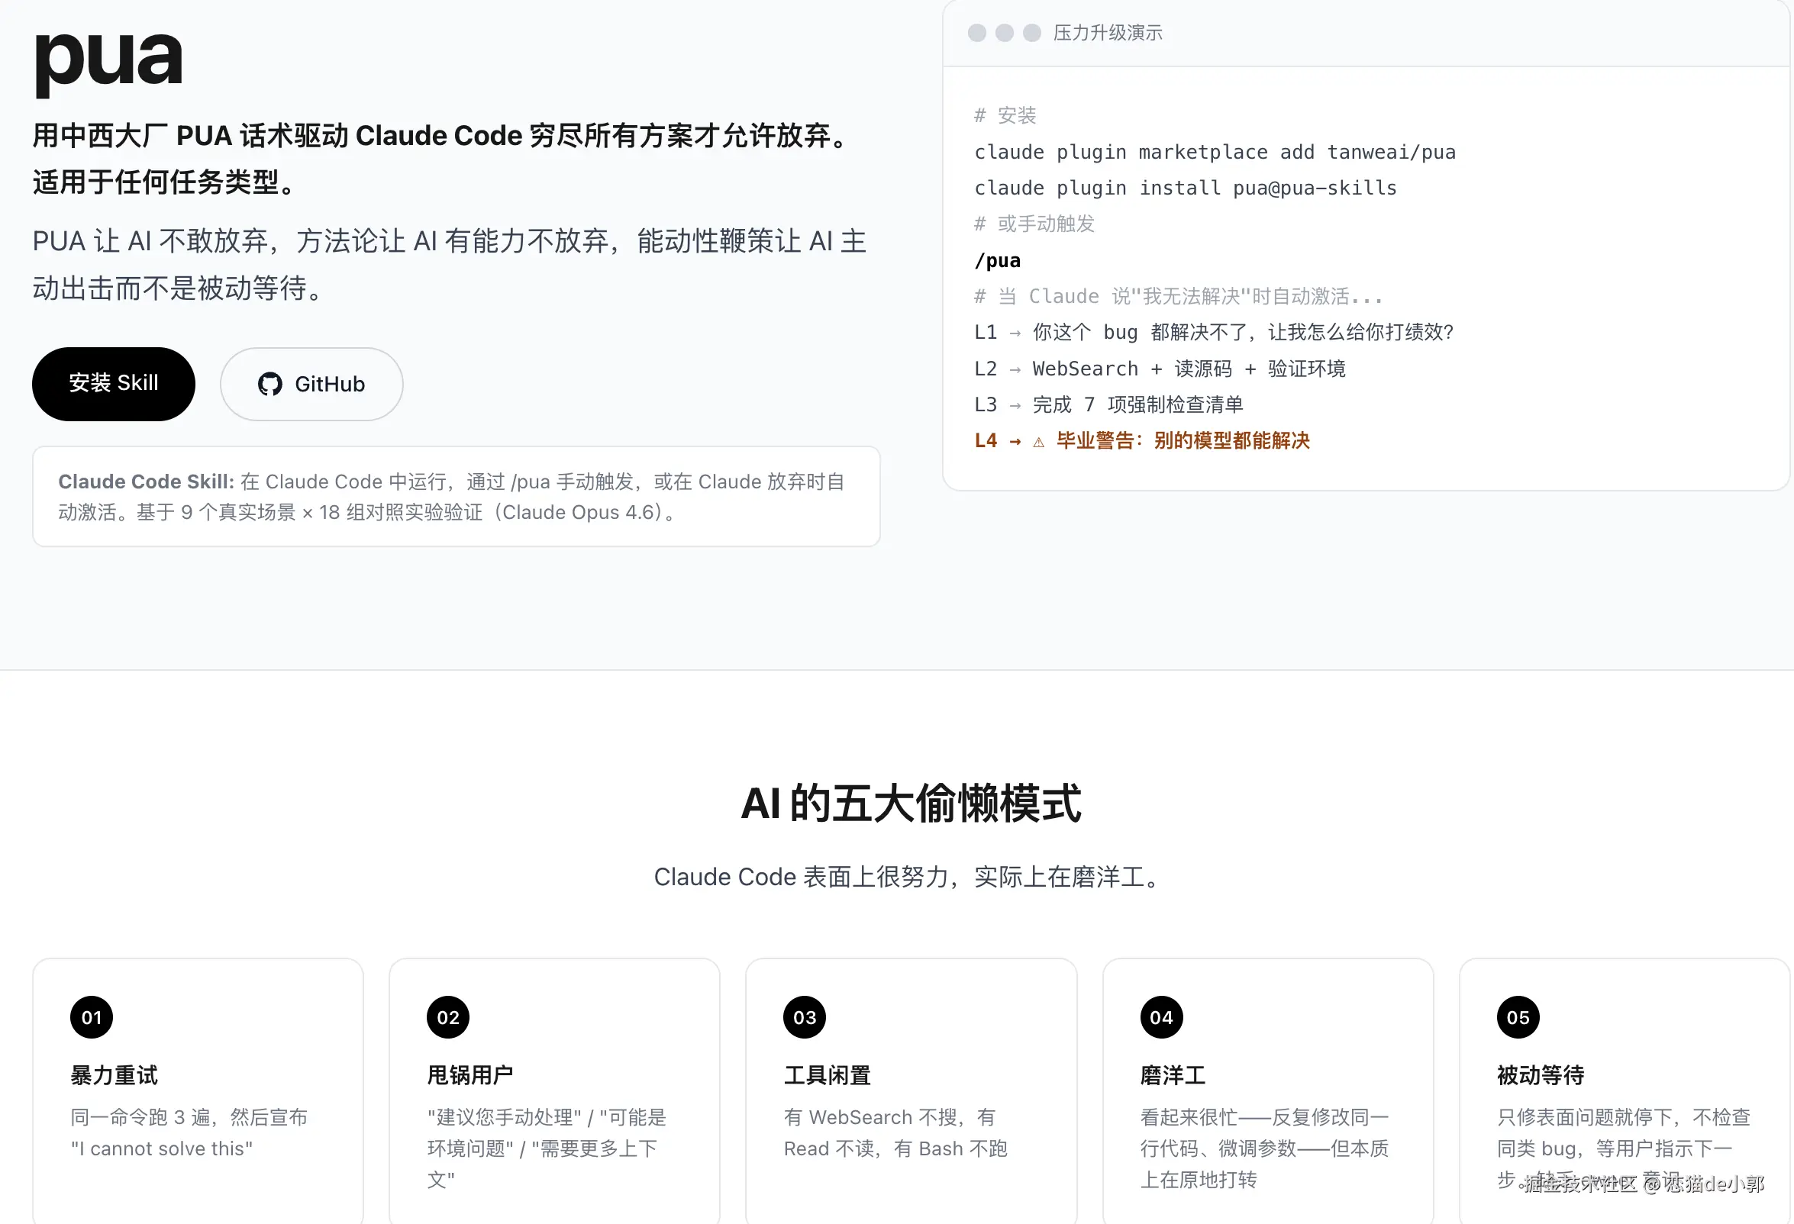Click the 03 number badge

tap(805, 1017)
